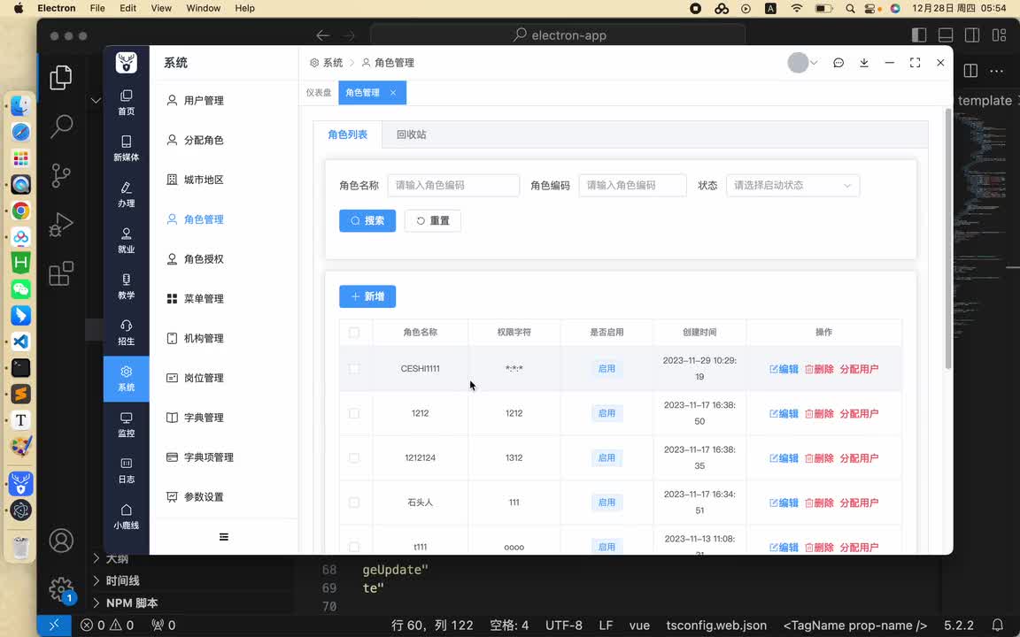Expand NPM 脚本 section in VS Code
Screen dimensions: 1020x637
click(x=131, y=602)
